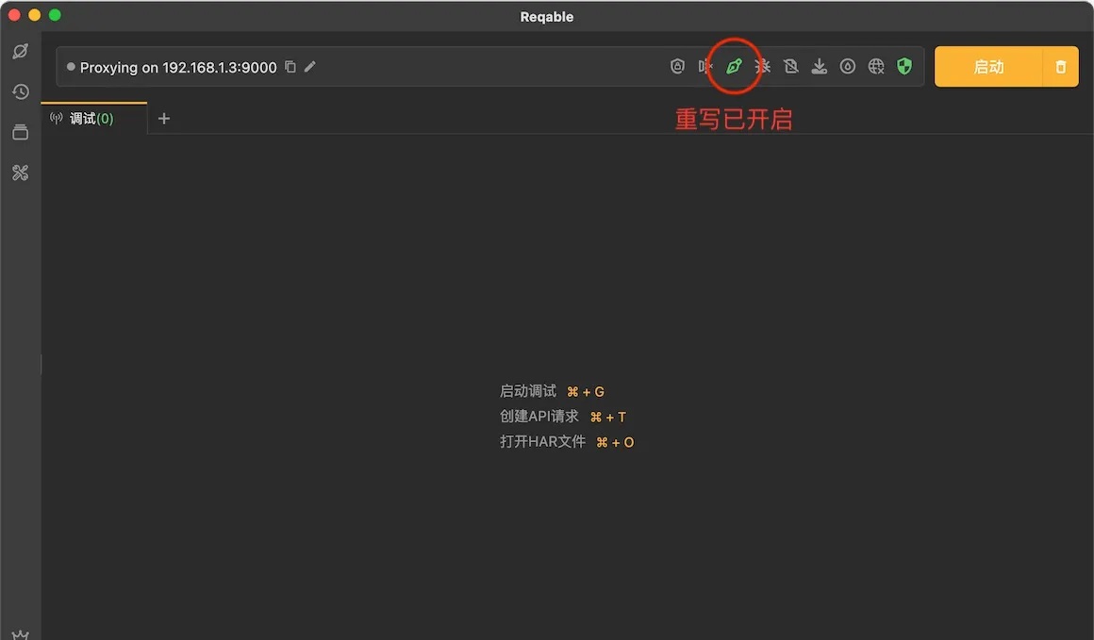1094x640 pixels.
Task: Toggle the breakpoint bug icon
Action: (763, 66)
